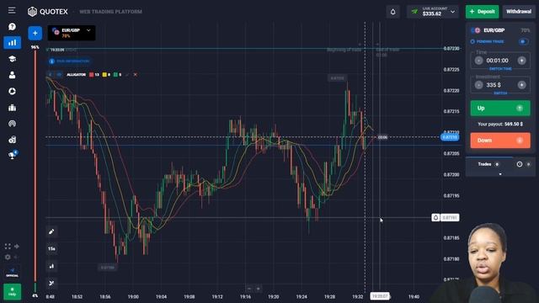Open the market sidebar icon
The height and width of the screenshot is (303, 539).
pos(12,140)
